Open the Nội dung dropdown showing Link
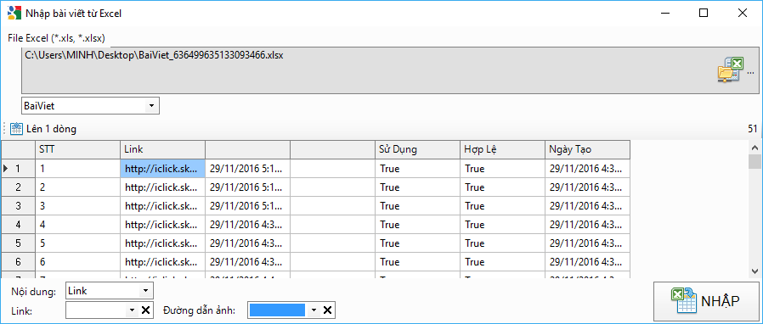Screen dimensions: 763x324 (x=145, y=292)
